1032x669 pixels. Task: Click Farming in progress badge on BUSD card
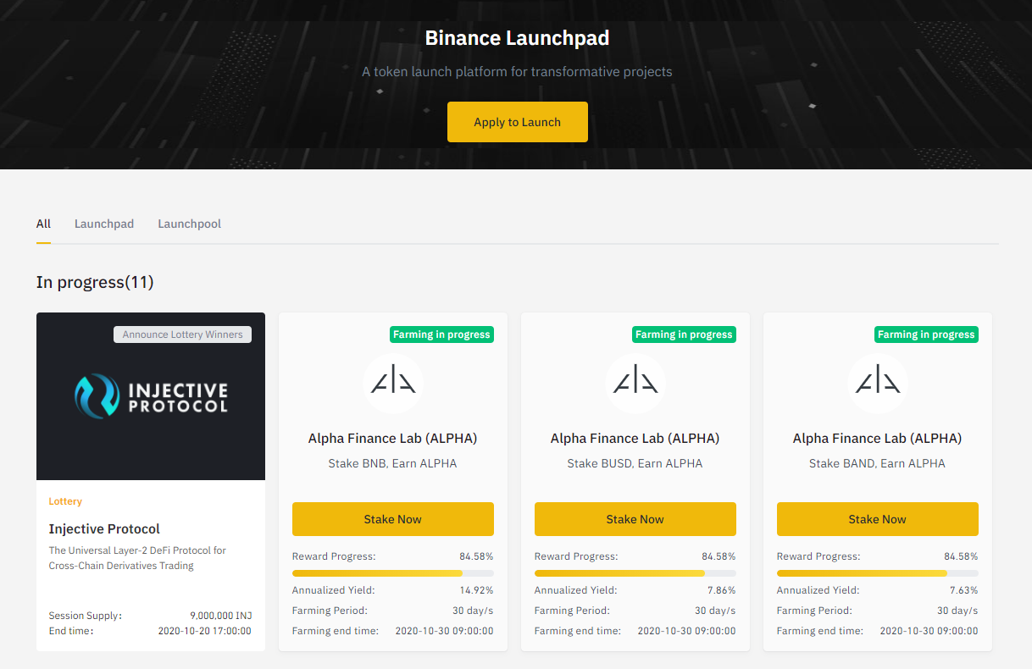click(685, 334)
